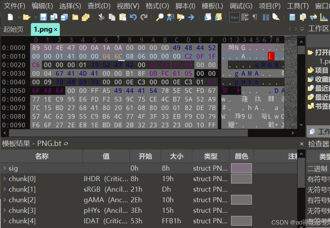Toggle whitespace display with the ¶ icon
The height and width of the screenshot is (228, 330).
click(x=255, y=17)
